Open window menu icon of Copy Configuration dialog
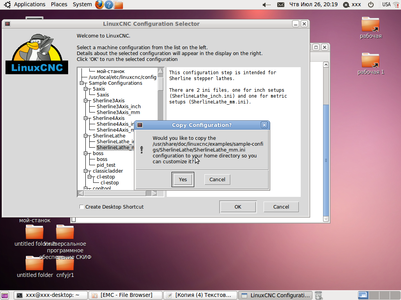The width and height of the screenshot is (401, 300). click(140, 125)
